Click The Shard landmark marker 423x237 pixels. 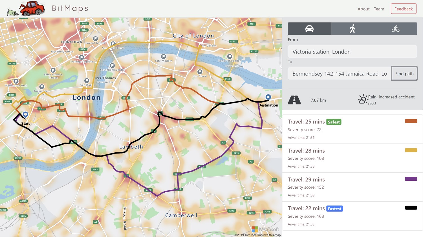coord(200,72)
